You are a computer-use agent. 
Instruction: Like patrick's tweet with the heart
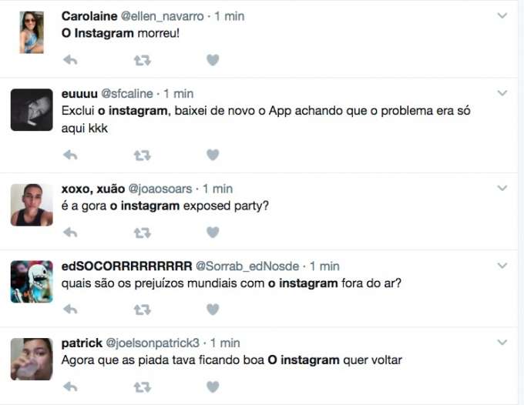213,387
